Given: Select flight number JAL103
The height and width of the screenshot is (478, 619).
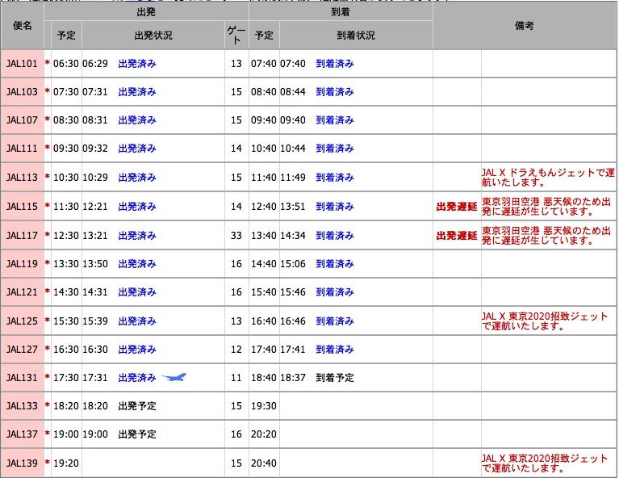Looking at the screenshot, I should click(22, 92).
